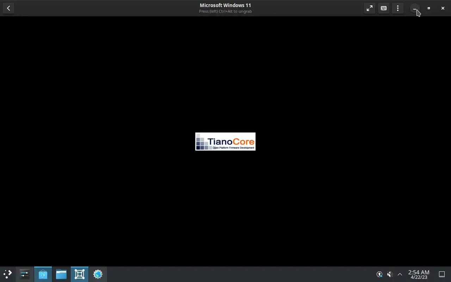Open the application launcher in the taskbar

tap(7, 274)
